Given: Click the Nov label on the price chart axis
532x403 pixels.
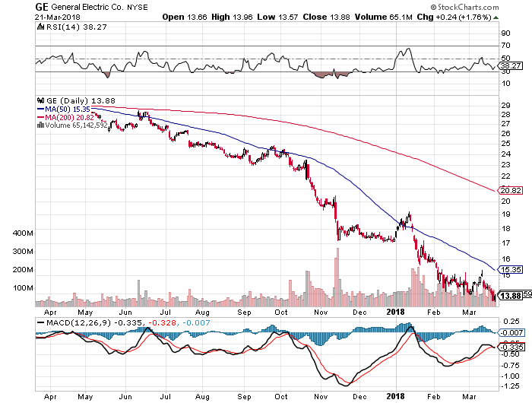Looking at the screenshot, I should click(321, 312).
